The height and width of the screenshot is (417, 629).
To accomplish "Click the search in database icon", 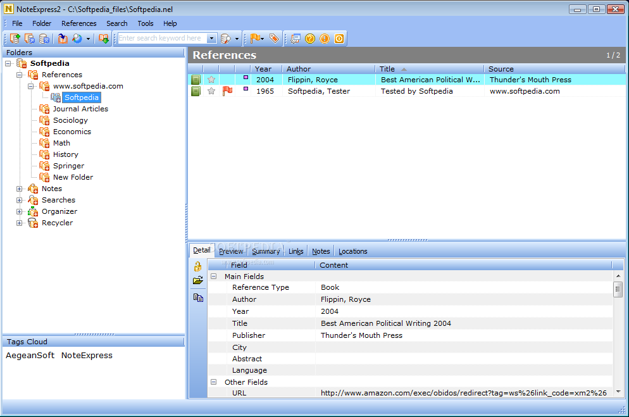I will pyautogui.click(x=226, y=39).
